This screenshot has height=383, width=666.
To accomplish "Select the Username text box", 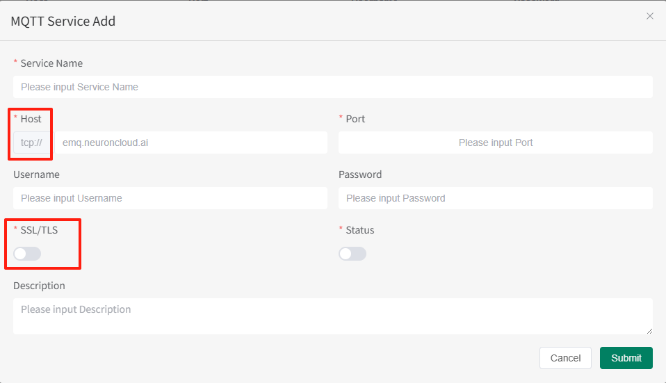I will click(x=170, y=198).
